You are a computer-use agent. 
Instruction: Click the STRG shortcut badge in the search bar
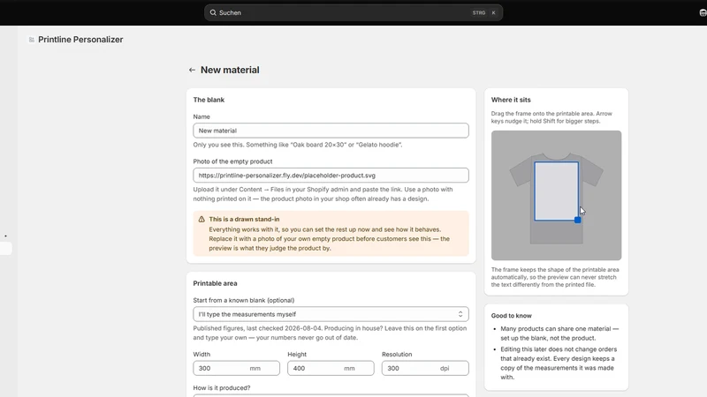(x=479, y=12)
